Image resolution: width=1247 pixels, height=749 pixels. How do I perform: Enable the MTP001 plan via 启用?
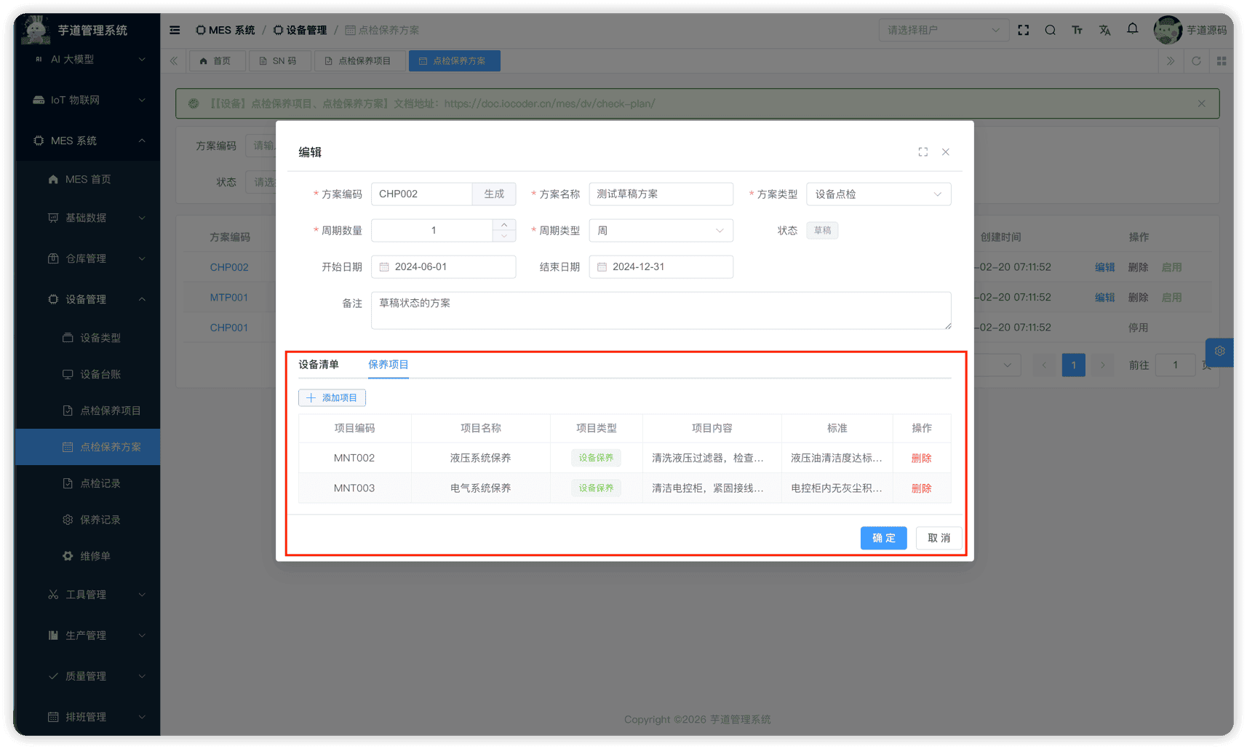(1171, 297)
